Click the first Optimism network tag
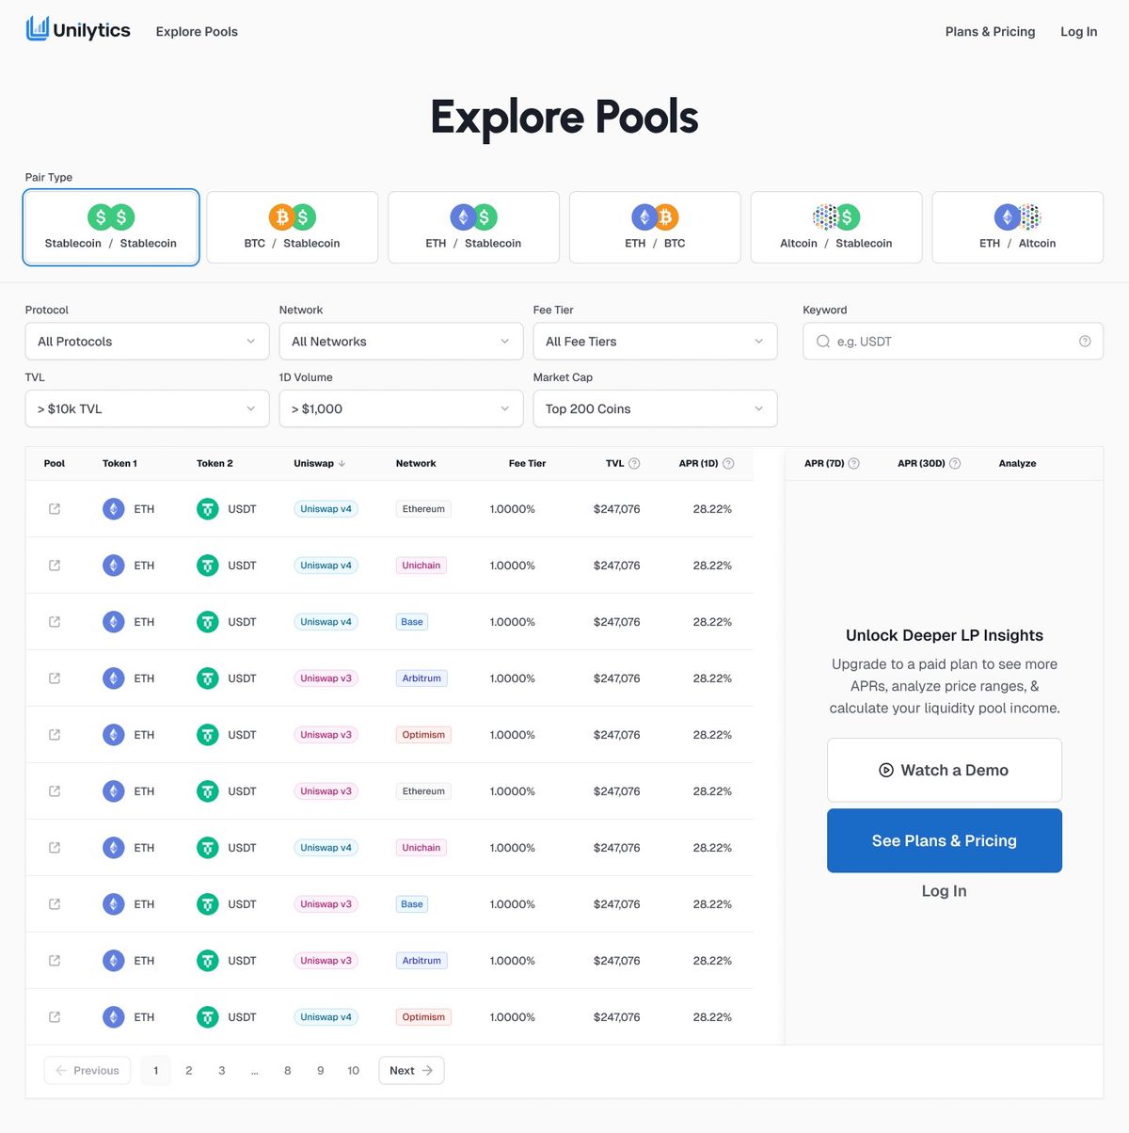 click(423, 735)
